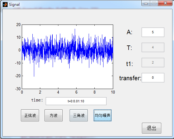Exit the app with 退出 button

pos(152,128)
